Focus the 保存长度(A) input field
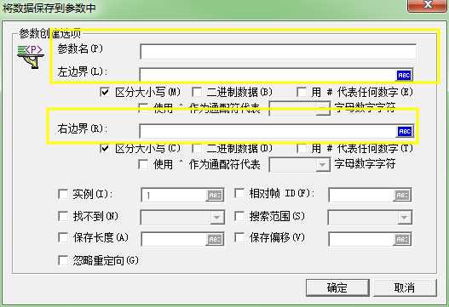This screenshot has width=449, height=307. [x=174, y=240]
